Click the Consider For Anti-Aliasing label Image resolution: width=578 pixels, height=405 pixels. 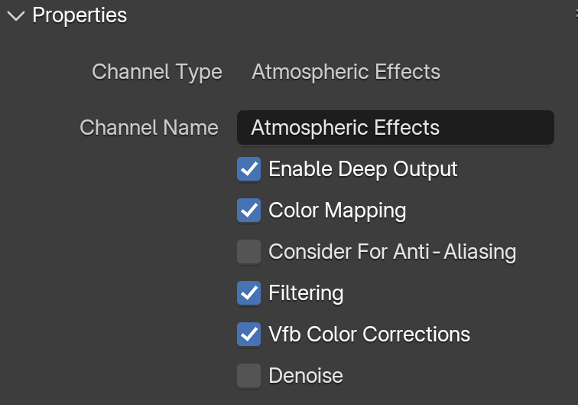click(392, 252)
